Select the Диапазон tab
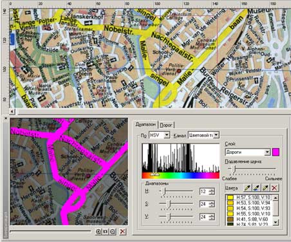Image resolution: width=291 pixels, height=242 pixels. pos(146,124)
